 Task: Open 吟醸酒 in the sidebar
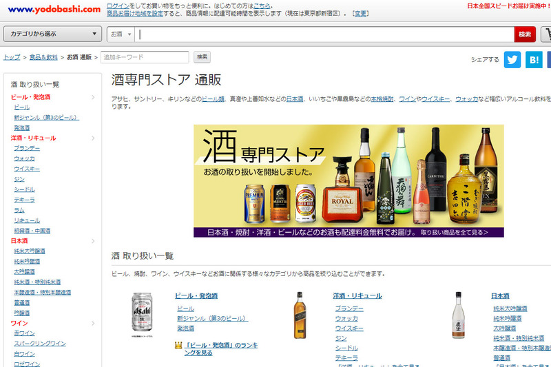(x=22, y=313)
